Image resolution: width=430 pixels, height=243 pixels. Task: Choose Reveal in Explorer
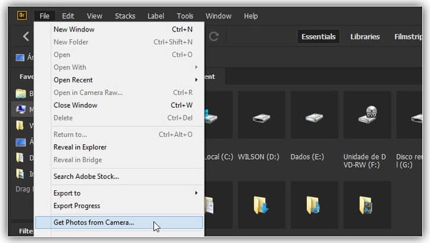coord(119,147)
